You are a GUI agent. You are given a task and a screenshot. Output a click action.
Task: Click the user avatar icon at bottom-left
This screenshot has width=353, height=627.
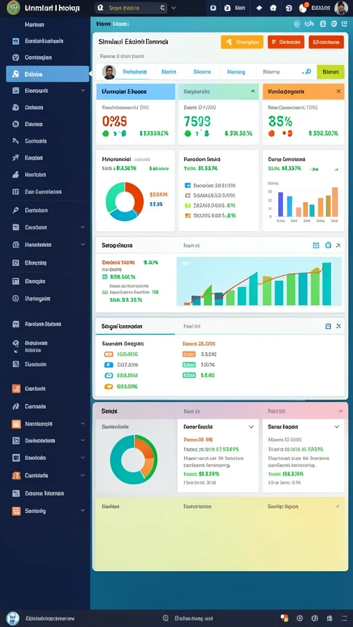point(13,618)
